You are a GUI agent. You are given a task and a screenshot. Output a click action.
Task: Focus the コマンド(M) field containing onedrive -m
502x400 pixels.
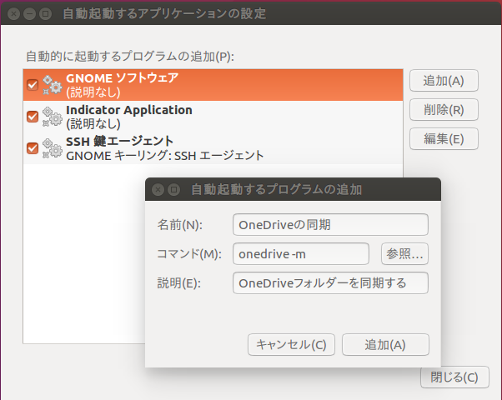click(x=301, y=254)
